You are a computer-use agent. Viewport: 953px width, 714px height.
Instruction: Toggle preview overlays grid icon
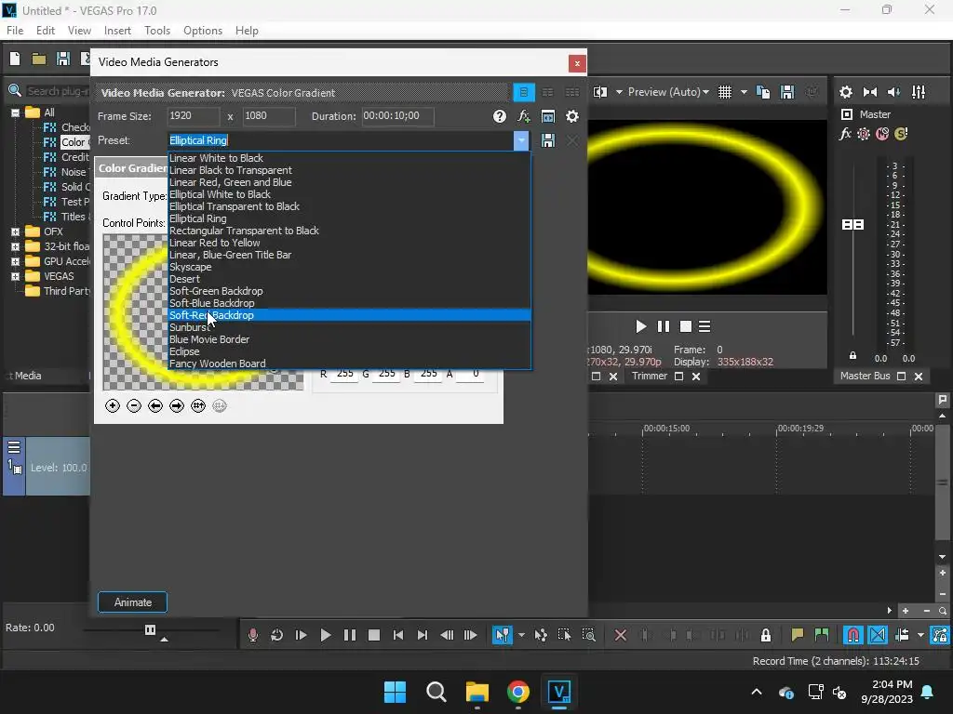pyautogui.click(x=725, y=92)
